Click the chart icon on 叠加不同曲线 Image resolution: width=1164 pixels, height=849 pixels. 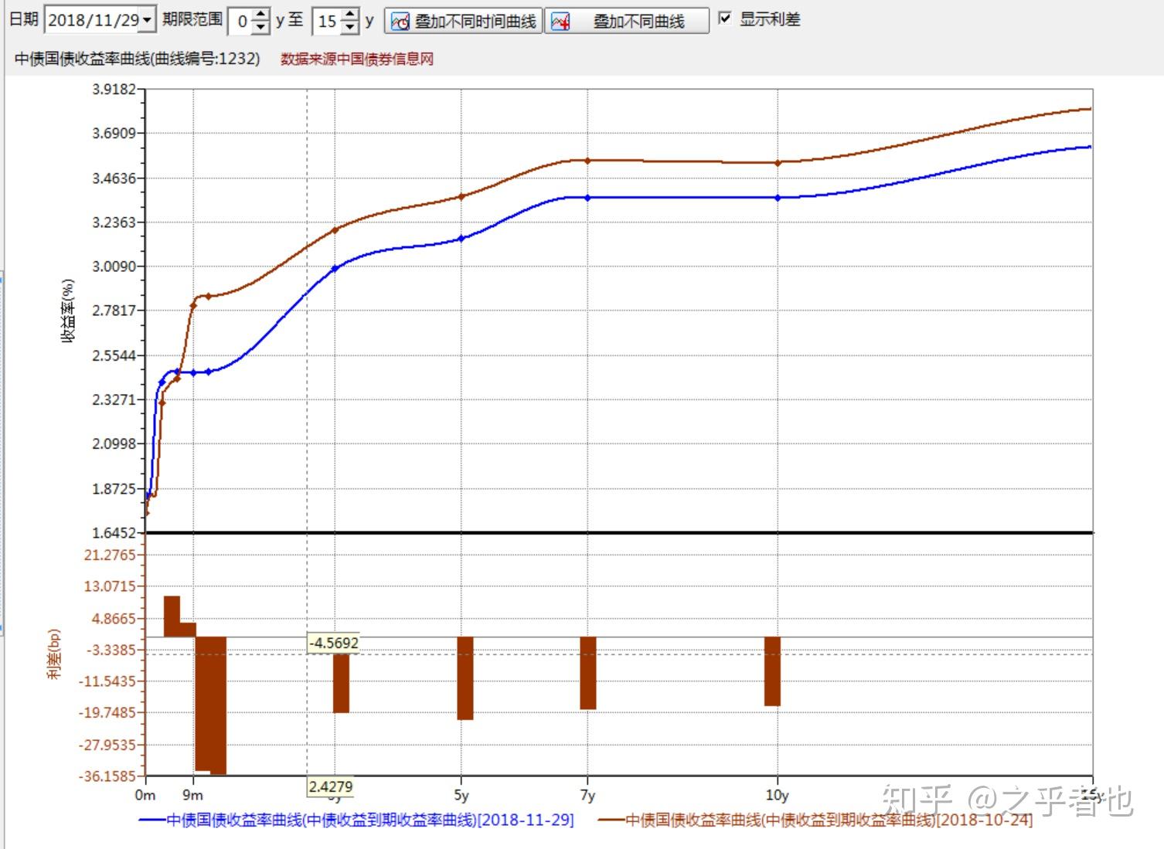pos(560,22)
